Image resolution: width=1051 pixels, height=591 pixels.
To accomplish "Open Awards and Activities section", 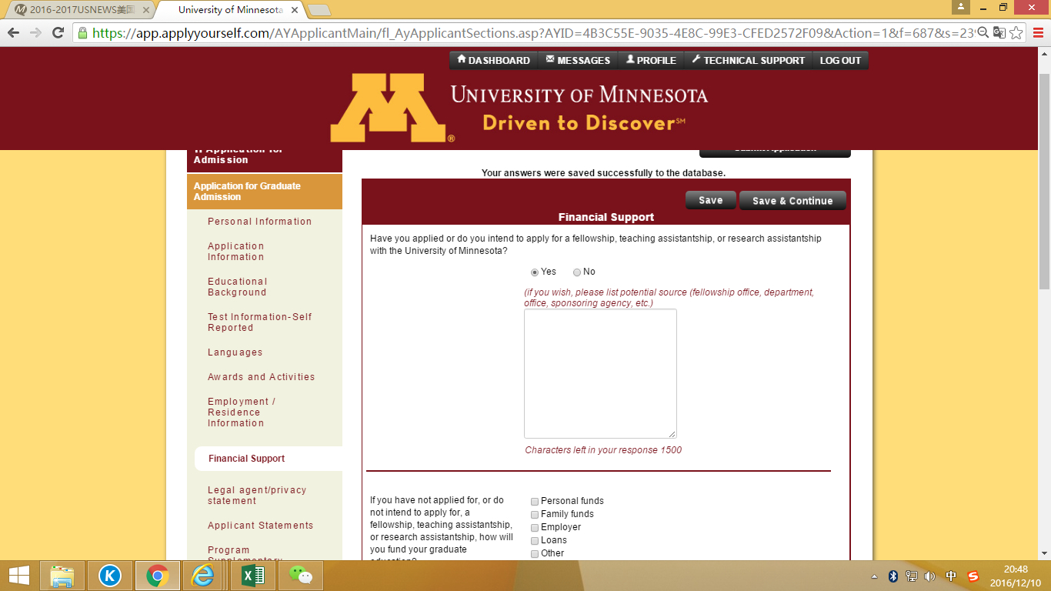I will (x=262, y=377).
